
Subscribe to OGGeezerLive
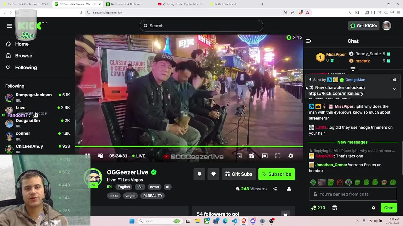[x=276, y=174]
